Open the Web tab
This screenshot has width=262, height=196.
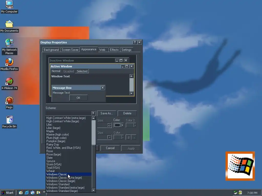[102, 50]
